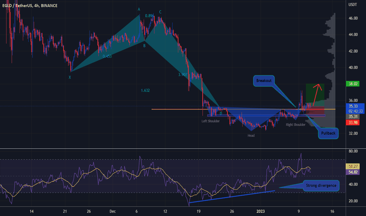This screenshot has height=216, width=366.
Task: Click the 02:43:33 countdown timer label
Action: pos(355,111)
